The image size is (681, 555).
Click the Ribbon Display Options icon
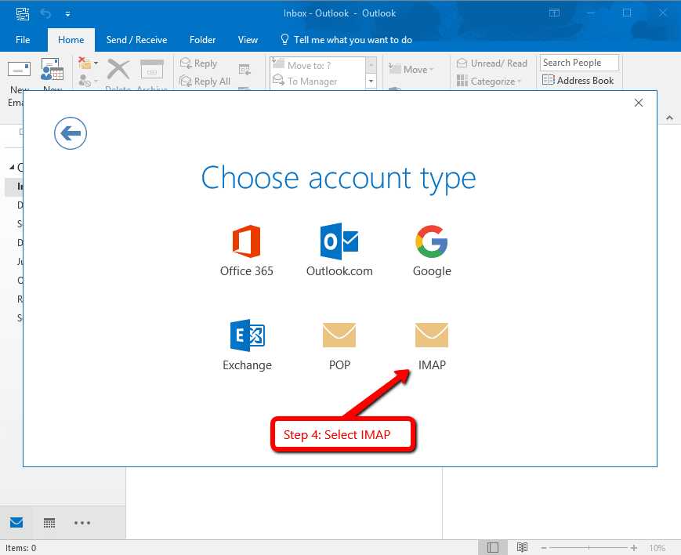pyautogui.click(x=555, y=13)
